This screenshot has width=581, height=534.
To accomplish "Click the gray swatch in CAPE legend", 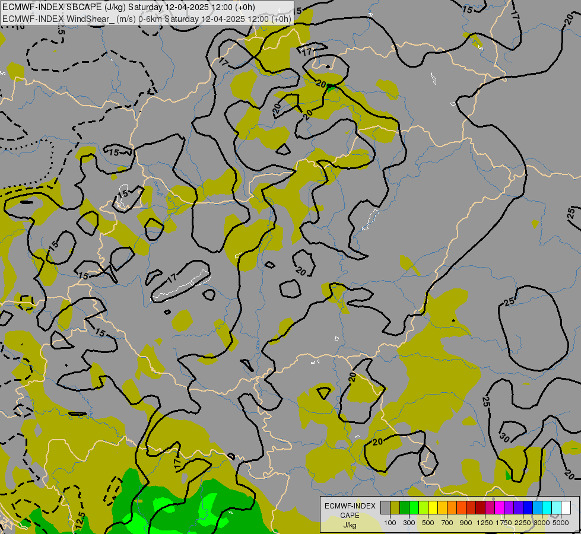I will 385,508.
